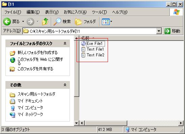Click the share folder icon
Viewport: 185px width, 134px height.
tap(12, 69)
